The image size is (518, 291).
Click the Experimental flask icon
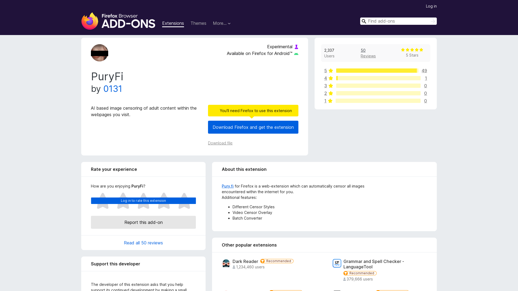tap(296, 47)
